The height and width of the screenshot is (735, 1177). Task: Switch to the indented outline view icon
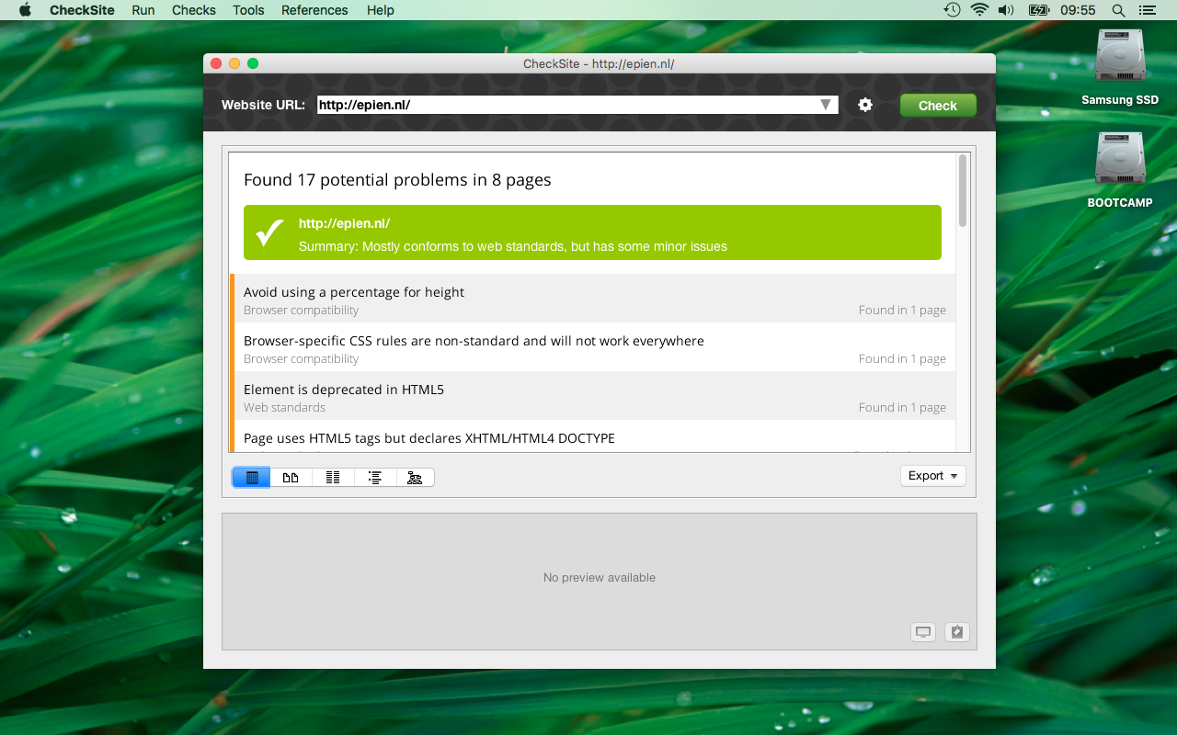[374, 478]
